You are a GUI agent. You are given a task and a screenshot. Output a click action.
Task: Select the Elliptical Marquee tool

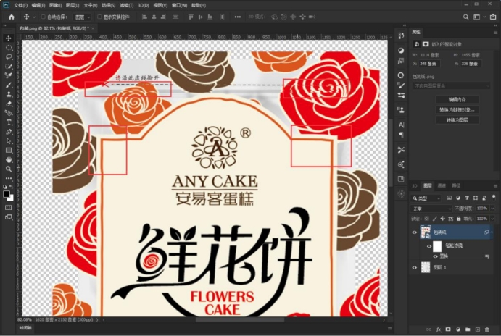tap(9, 48)
